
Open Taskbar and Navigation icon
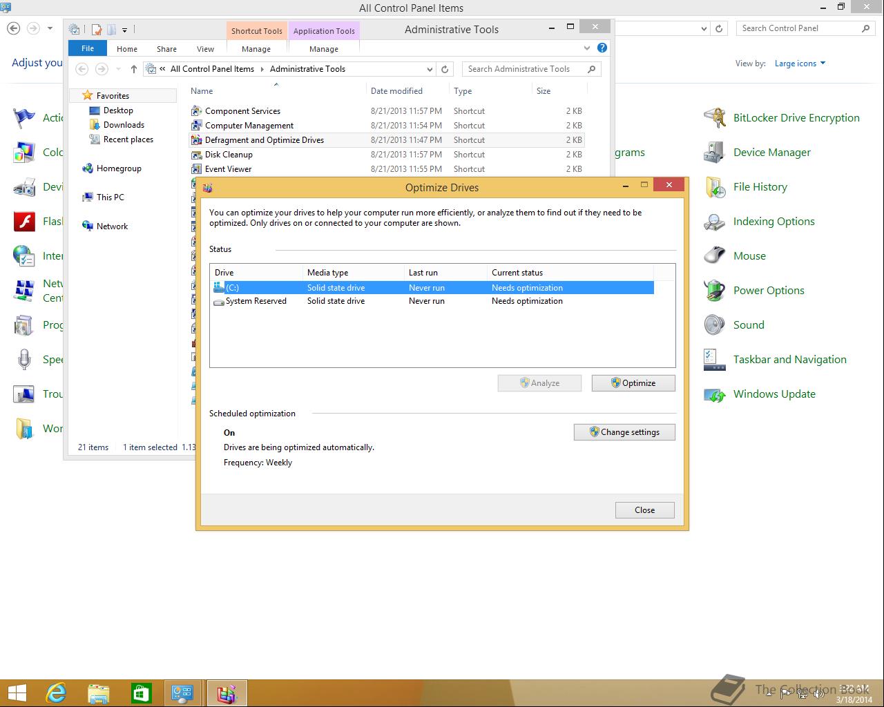[x=714, y=360]
